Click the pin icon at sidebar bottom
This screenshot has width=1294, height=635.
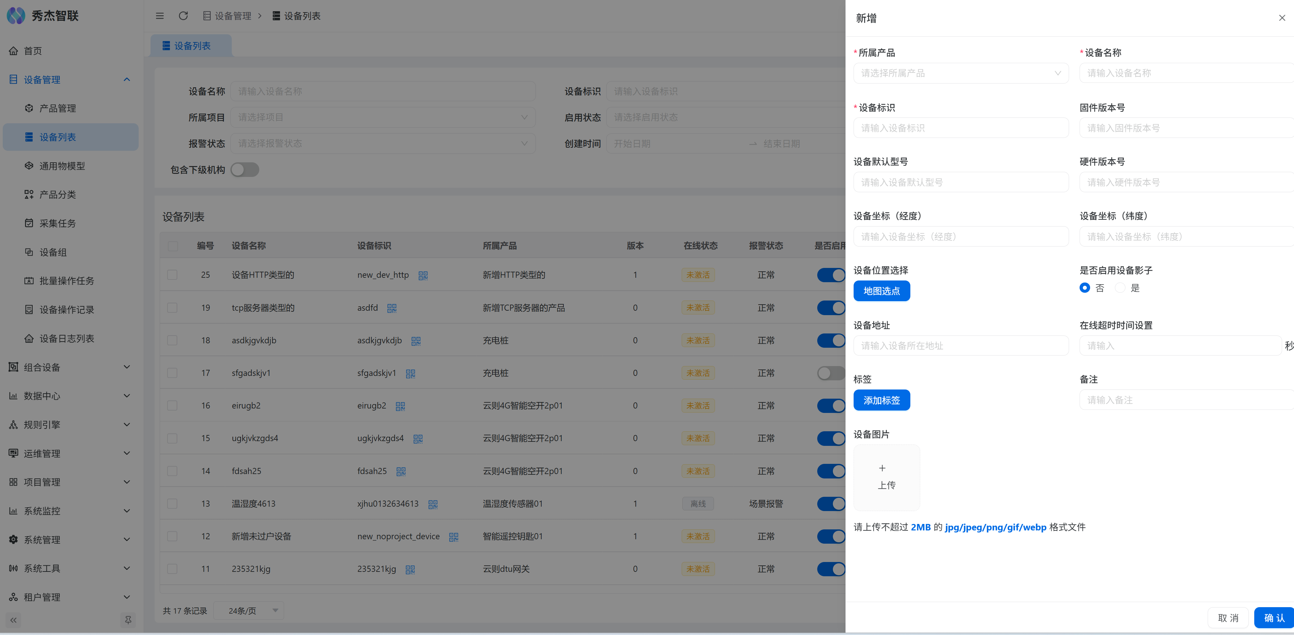[x=128, y=620]
